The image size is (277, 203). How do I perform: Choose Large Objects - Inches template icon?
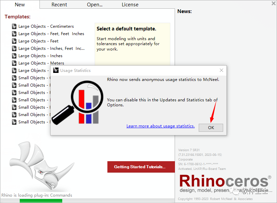click(14, 56)
